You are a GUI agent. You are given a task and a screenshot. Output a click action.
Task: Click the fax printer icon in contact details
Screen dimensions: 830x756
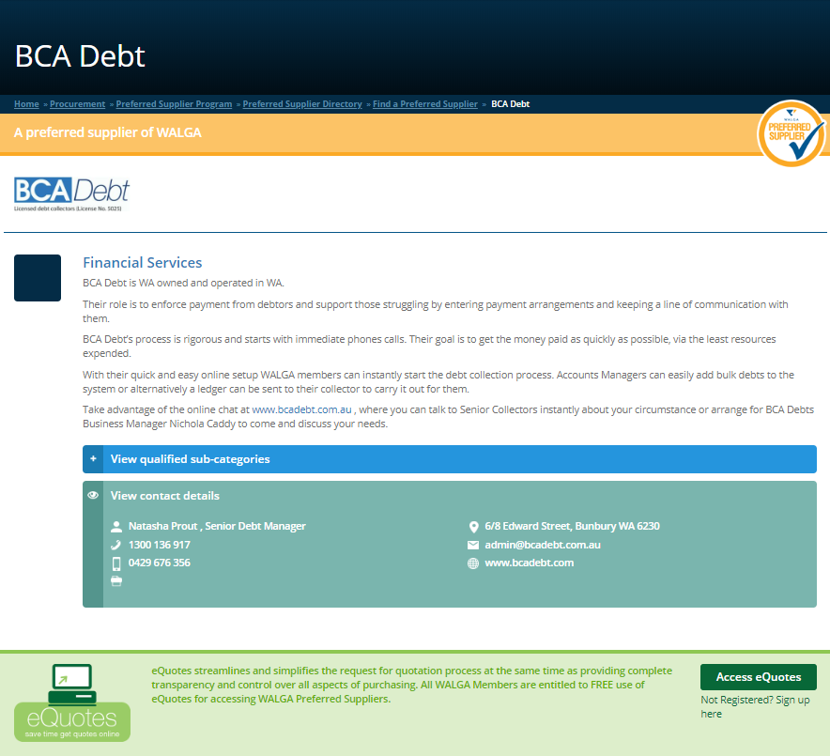116,581
